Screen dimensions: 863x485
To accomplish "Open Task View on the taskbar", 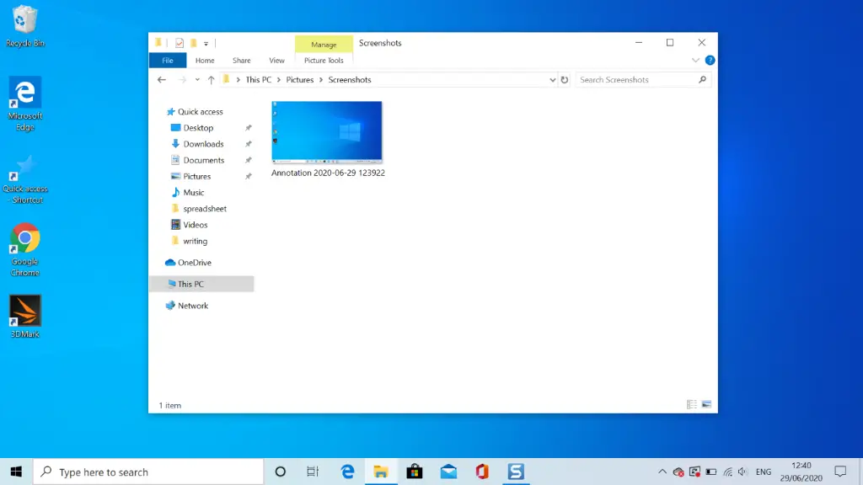I will [x=313, y=472].
